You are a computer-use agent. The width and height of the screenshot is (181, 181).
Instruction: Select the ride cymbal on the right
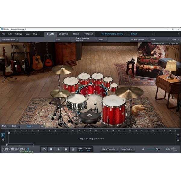129,92
